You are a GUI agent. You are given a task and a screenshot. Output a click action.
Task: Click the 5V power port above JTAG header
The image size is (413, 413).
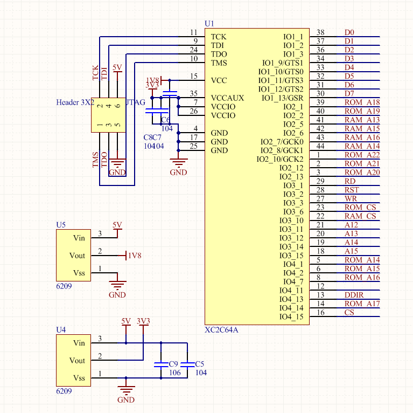click(117, 68)
